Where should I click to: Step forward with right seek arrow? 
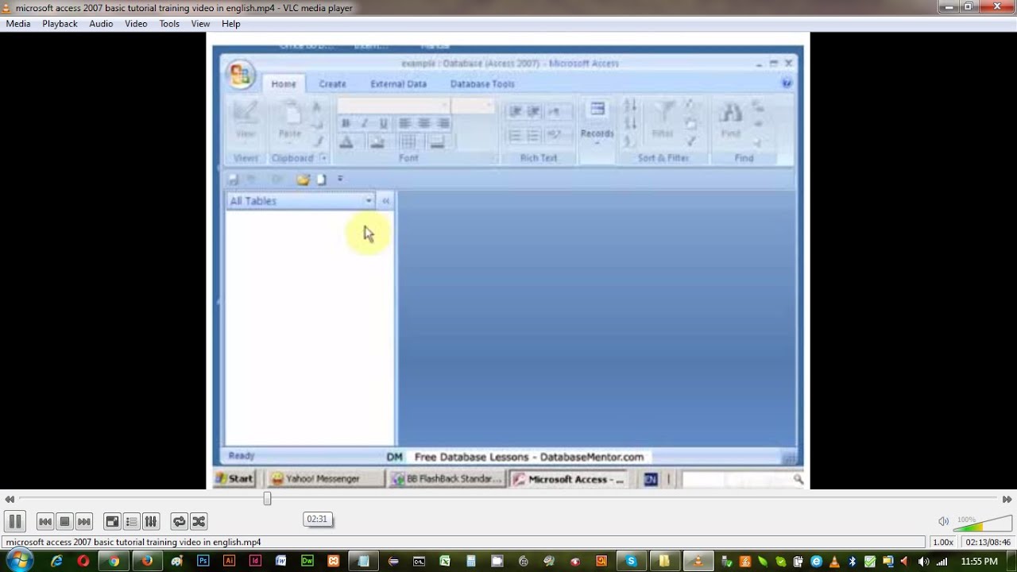pyautogui.click(x=1007, y=499)
